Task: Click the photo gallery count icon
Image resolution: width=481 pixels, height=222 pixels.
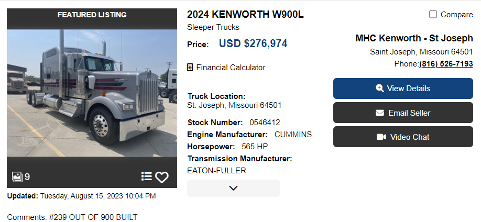Action: [x=17, y=177]
